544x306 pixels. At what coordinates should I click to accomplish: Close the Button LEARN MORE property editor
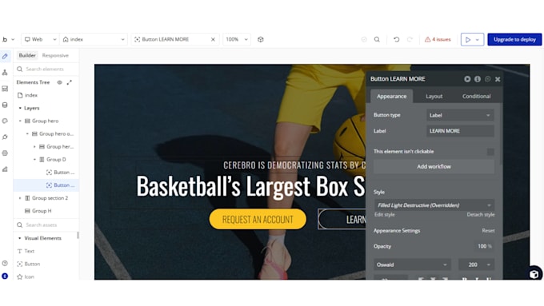[x=498, y=79]
